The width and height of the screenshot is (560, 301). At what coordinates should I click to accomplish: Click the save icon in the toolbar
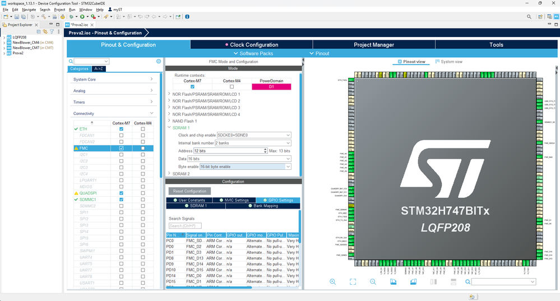pos(16,17)
